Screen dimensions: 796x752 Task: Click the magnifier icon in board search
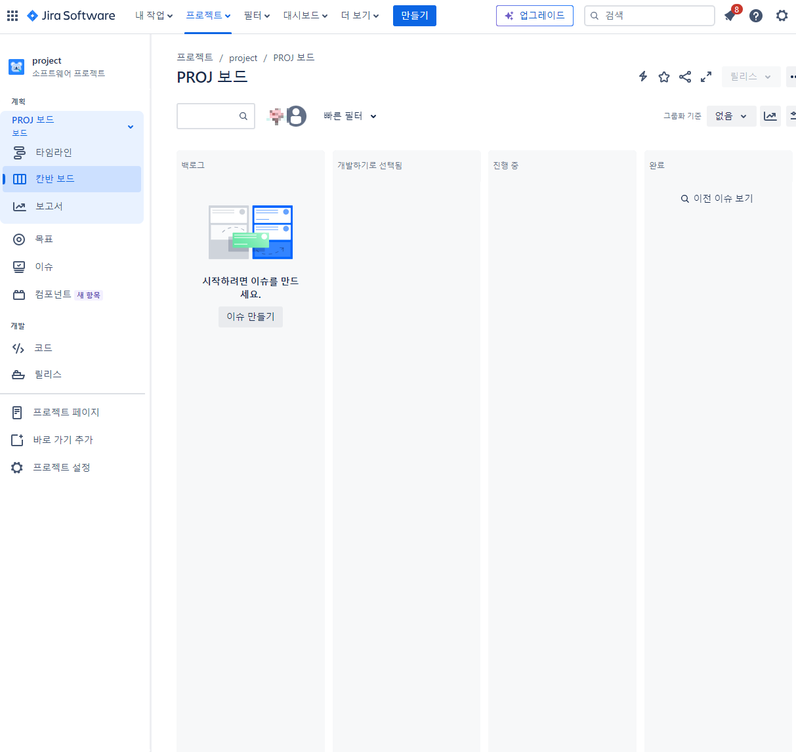pyautogui.click(x=243, y=116)
